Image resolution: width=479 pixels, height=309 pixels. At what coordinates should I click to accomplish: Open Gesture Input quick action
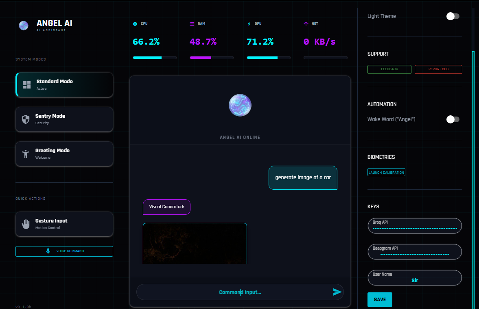point(64,224)
